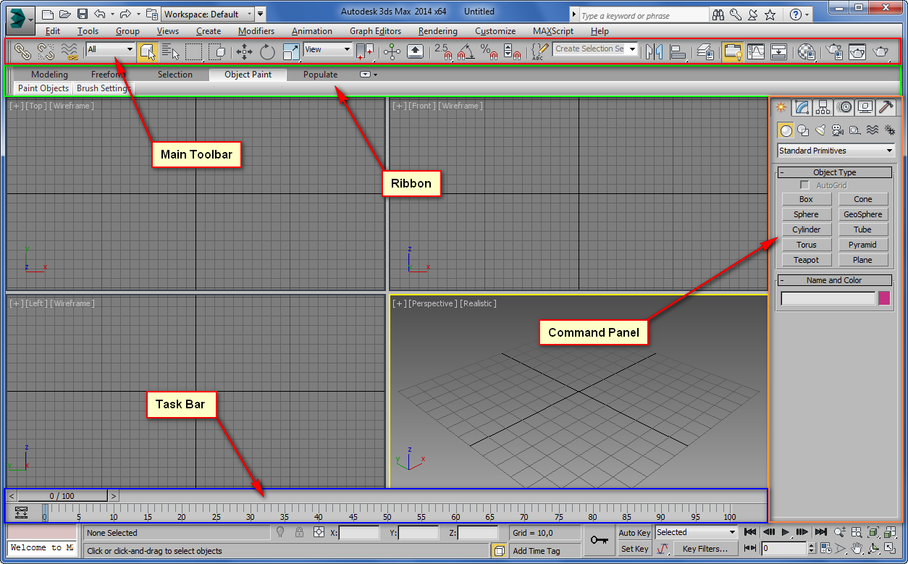Viewport: 908px width, 564px height.
Task: Open the Motion panel tab
Action: click(844, 107)
